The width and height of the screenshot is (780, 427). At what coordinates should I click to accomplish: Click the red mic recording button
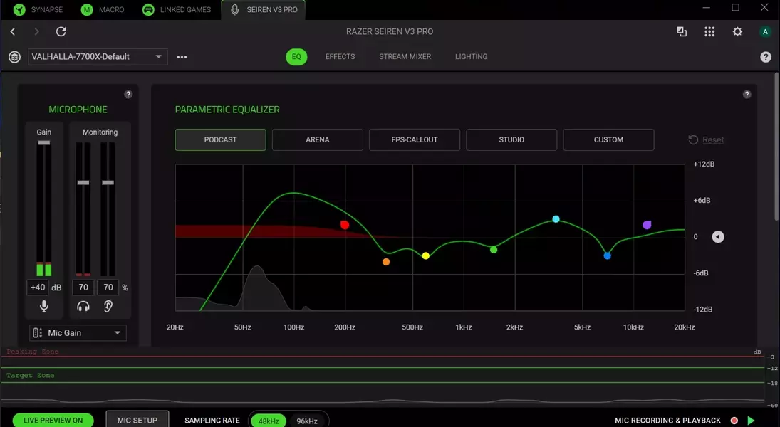(734, 421)
